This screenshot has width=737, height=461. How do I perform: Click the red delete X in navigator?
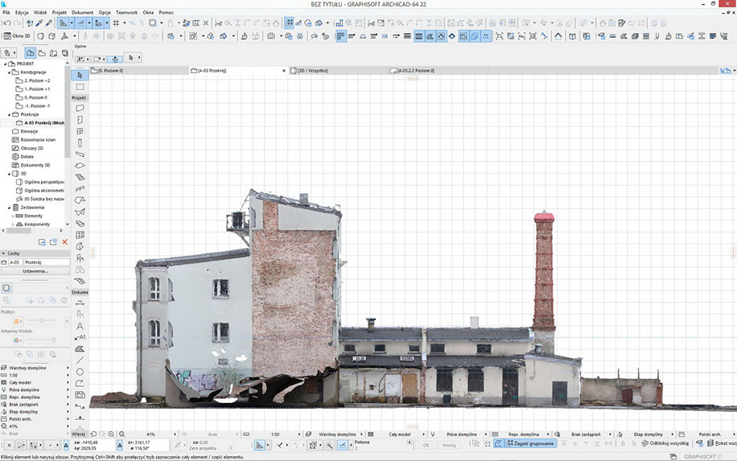pos(64,241)
